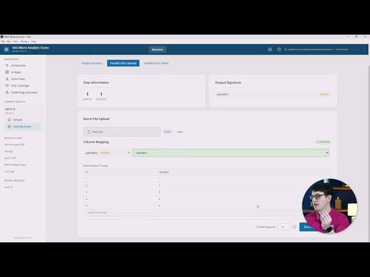Click the current module name cars1_0

point(10,109)
